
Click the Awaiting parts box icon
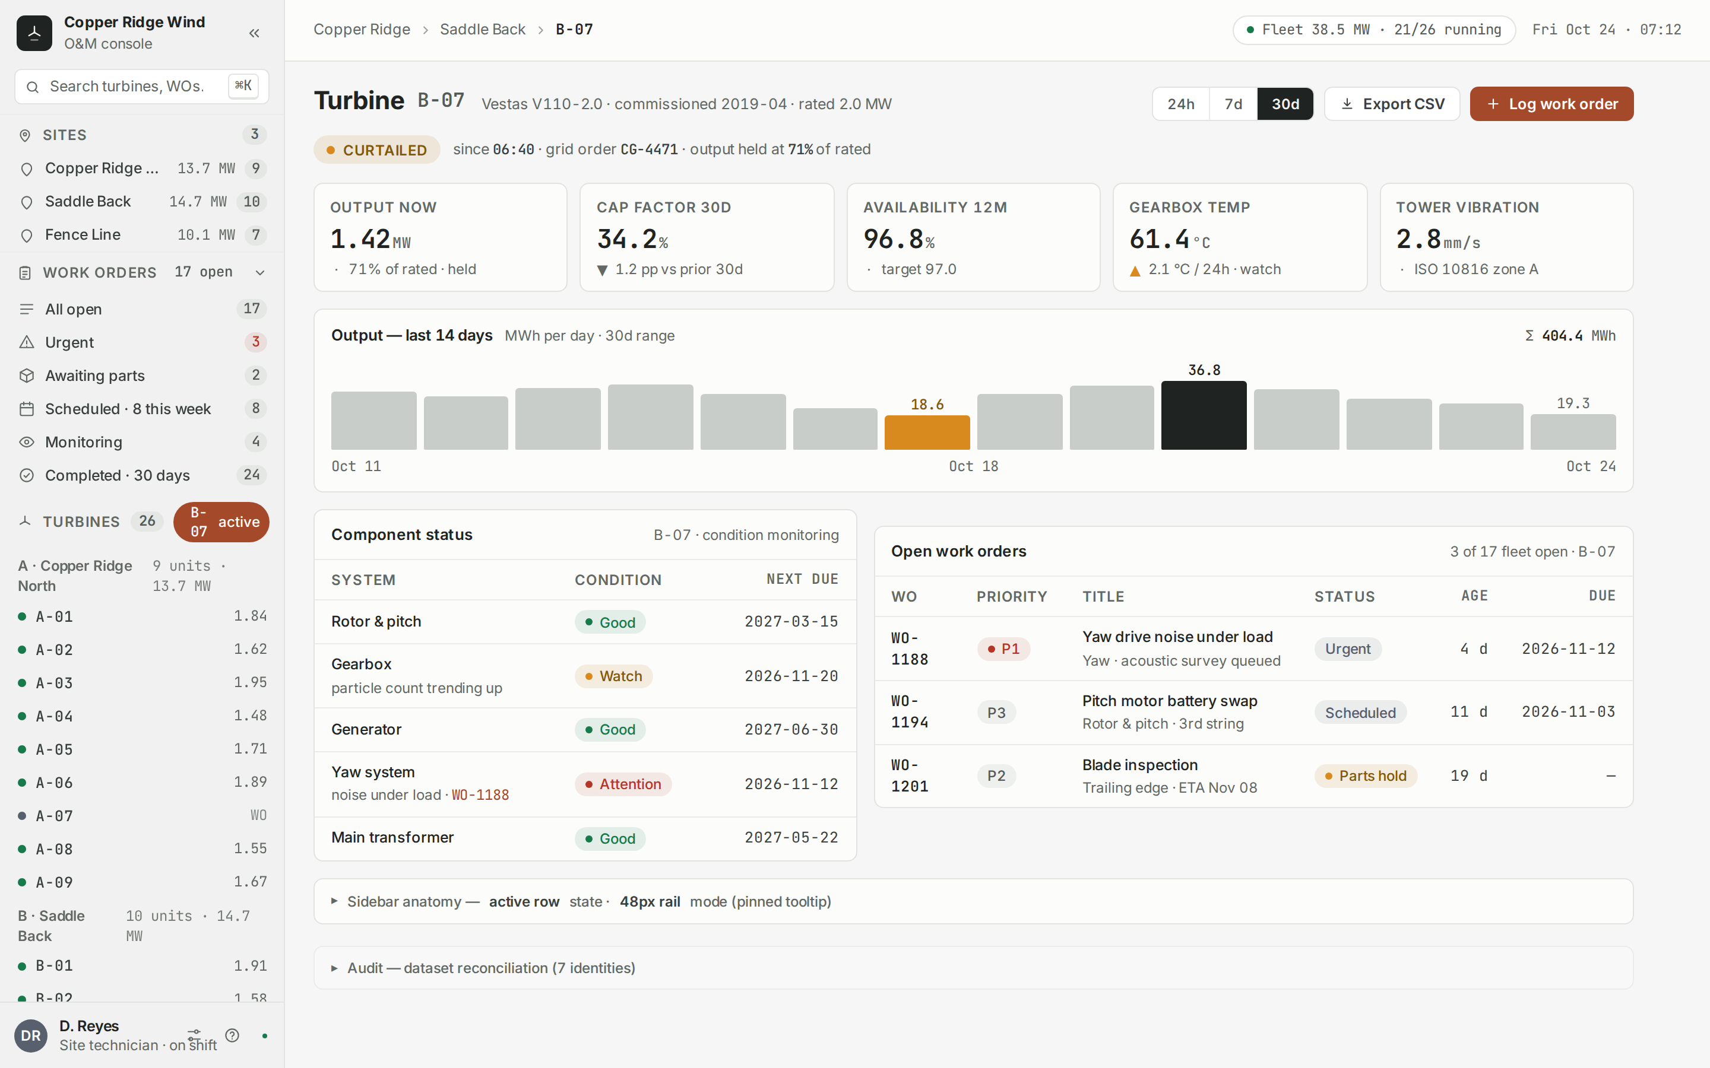[27, 375]
